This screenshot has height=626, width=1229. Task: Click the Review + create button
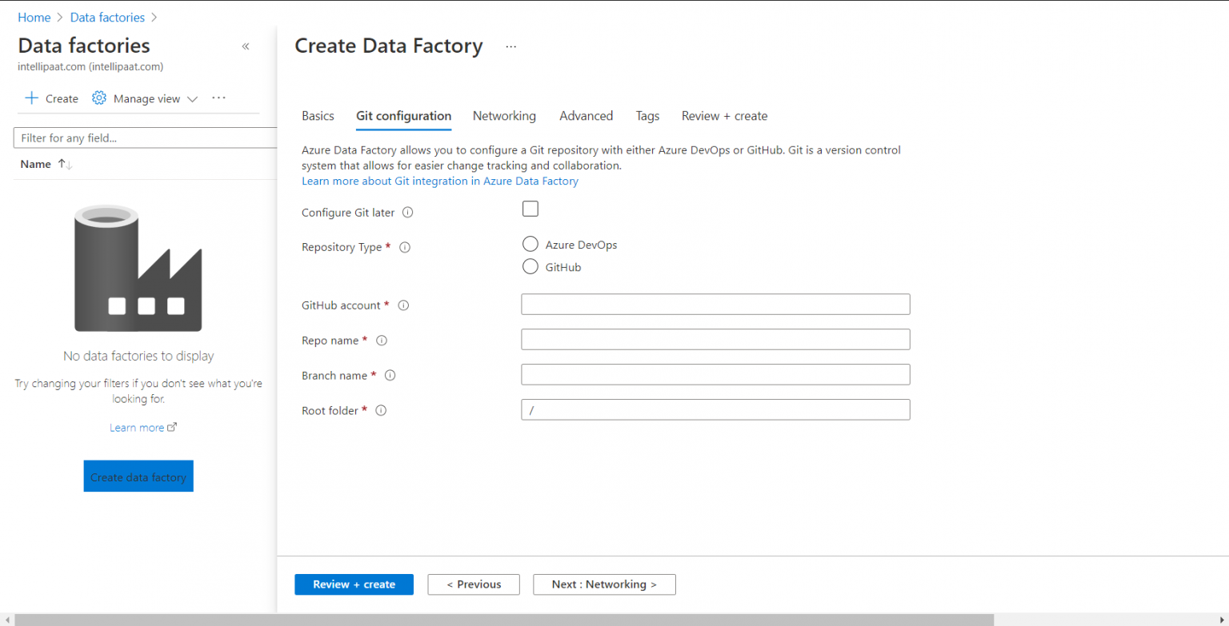(354, 584)
